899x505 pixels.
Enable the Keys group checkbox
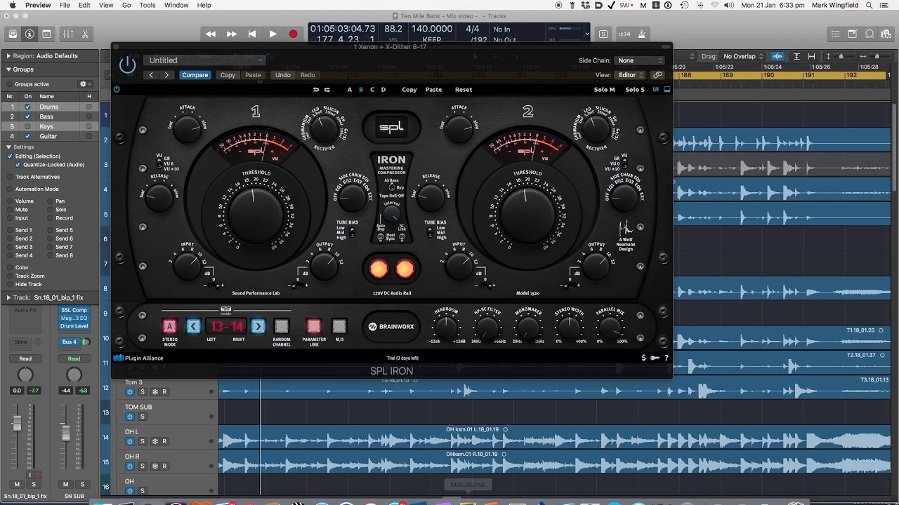coord(27,126)
